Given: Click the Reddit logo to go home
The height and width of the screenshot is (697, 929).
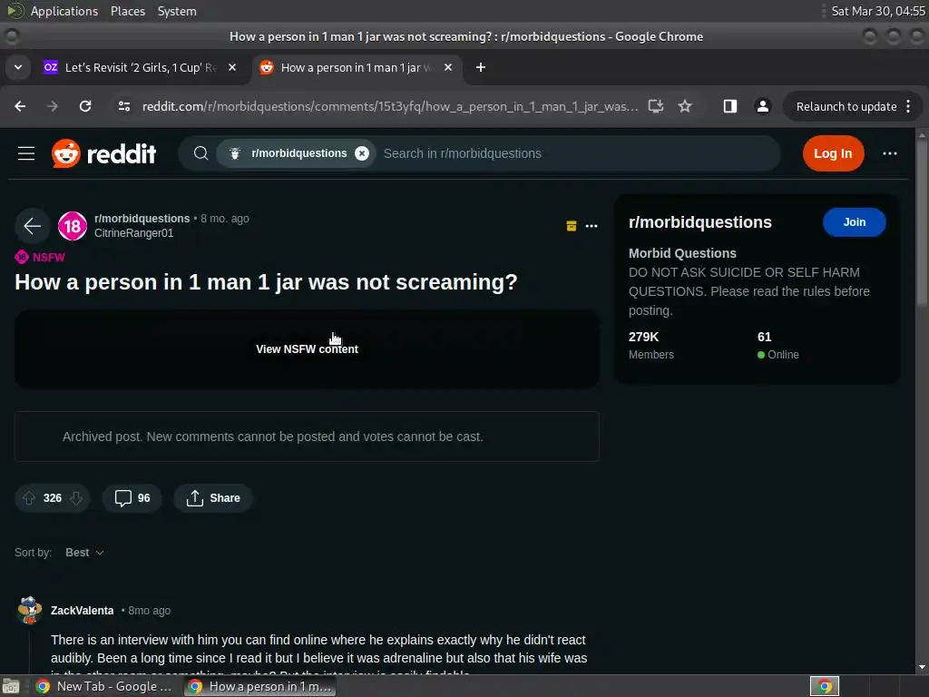Looking at the screenshot, I should (x=103, y=153).
